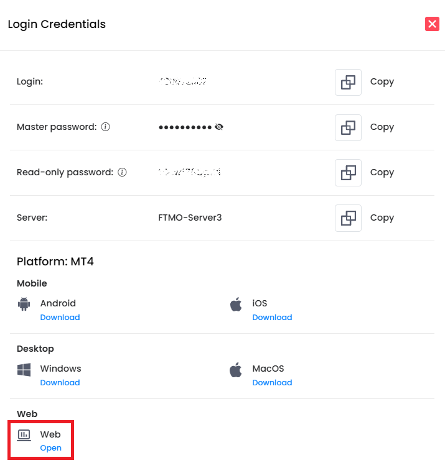Close the Login Credentials dialog
Screen dimensions: 445x463
click(x=432, y=24)
